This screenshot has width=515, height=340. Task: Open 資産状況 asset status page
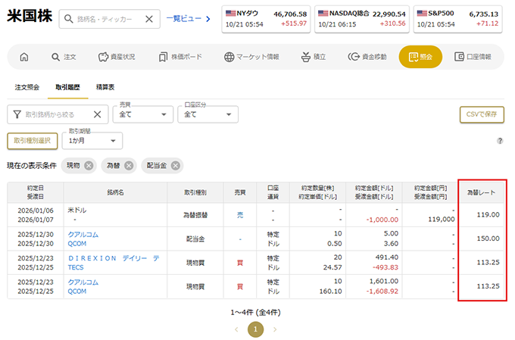116,57
